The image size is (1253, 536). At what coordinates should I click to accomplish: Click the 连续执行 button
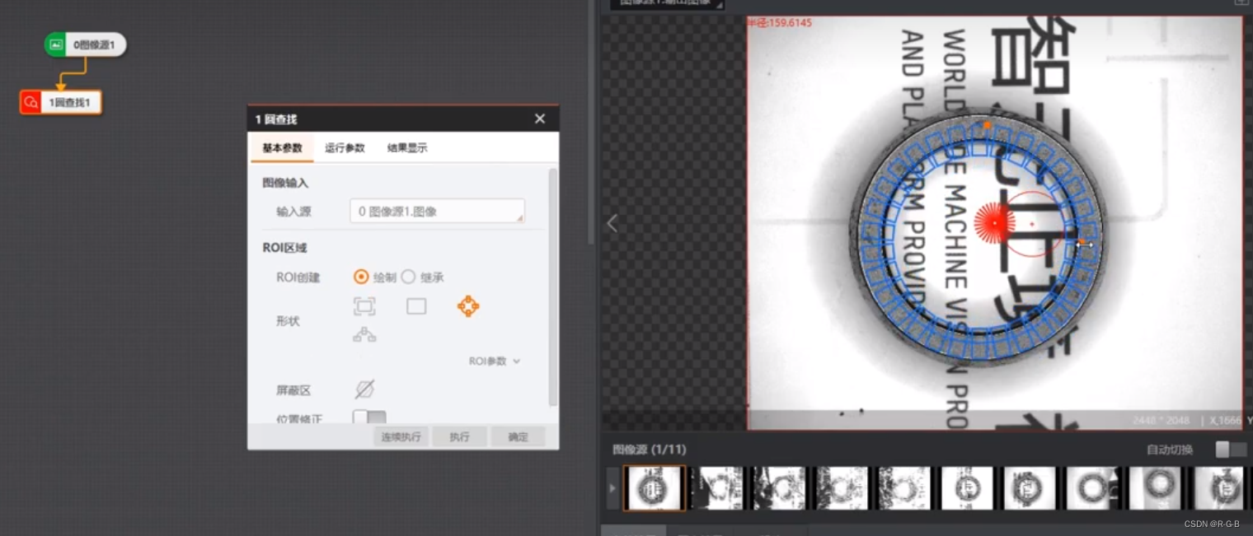pyautogui.click(x=401, y=437)
